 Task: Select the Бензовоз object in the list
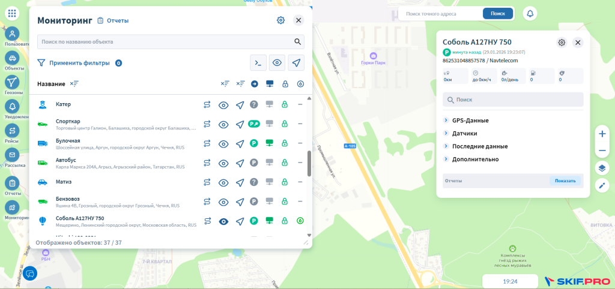[x=68, y=198]
